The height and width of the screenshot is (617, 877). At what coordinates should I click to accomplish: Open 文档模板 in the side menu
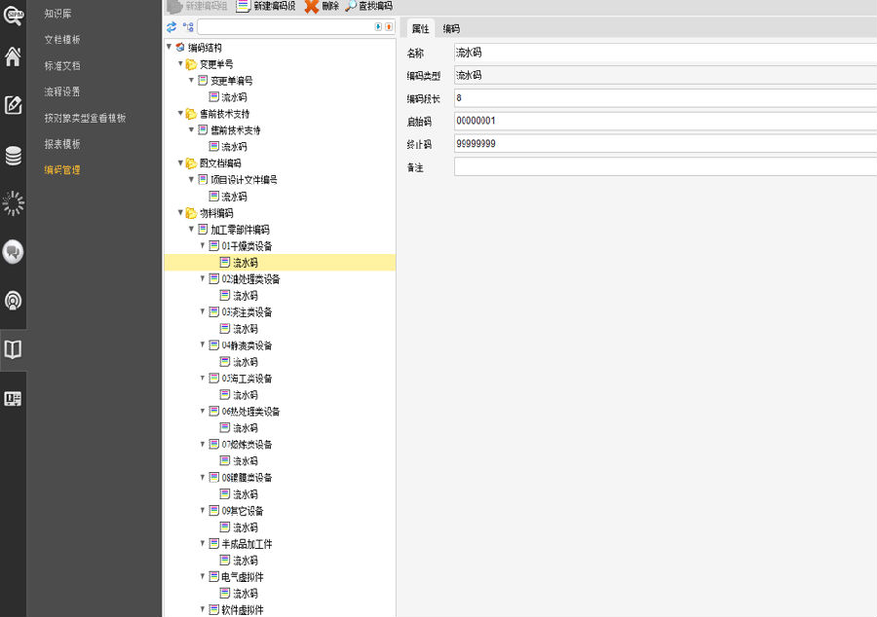click(62, 40)
